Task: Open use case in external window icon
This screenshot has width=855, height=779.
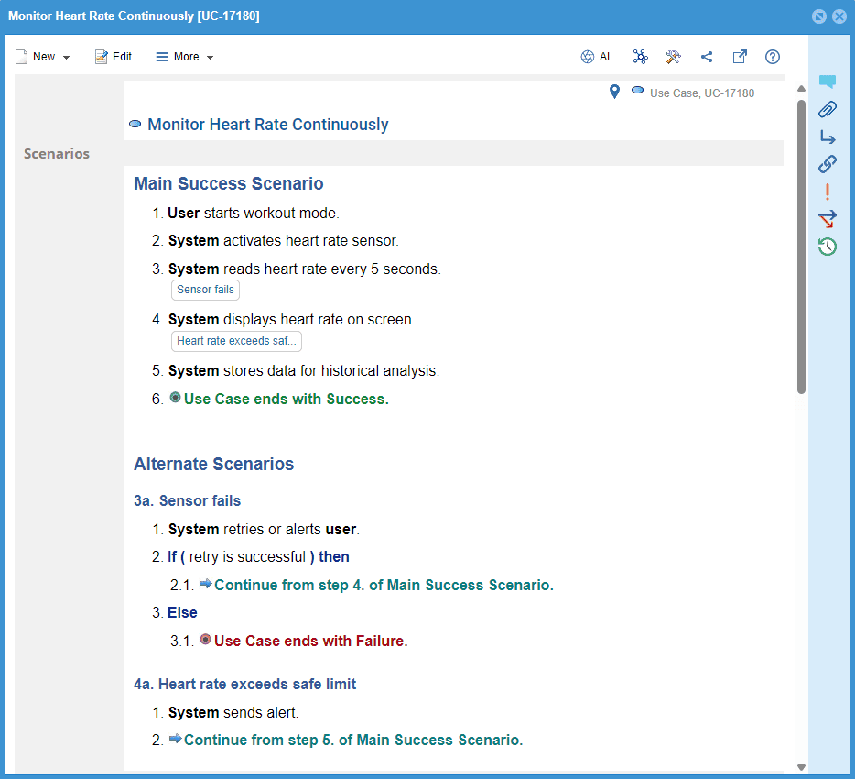Action: 740,57
